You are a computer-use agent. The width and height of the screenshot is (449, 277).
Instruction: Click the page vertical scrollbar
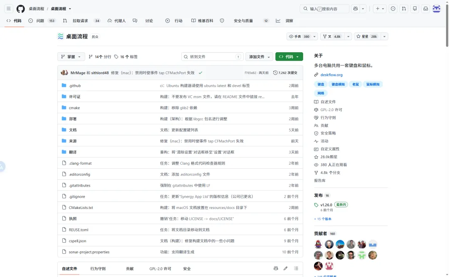pyautogui.click(x=447, y=26)
